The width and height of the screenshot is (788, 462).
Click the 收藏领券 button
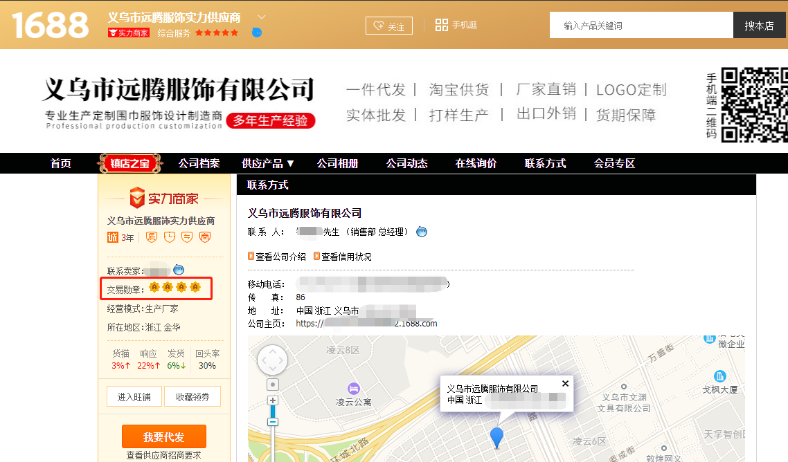tap(192, 397)
